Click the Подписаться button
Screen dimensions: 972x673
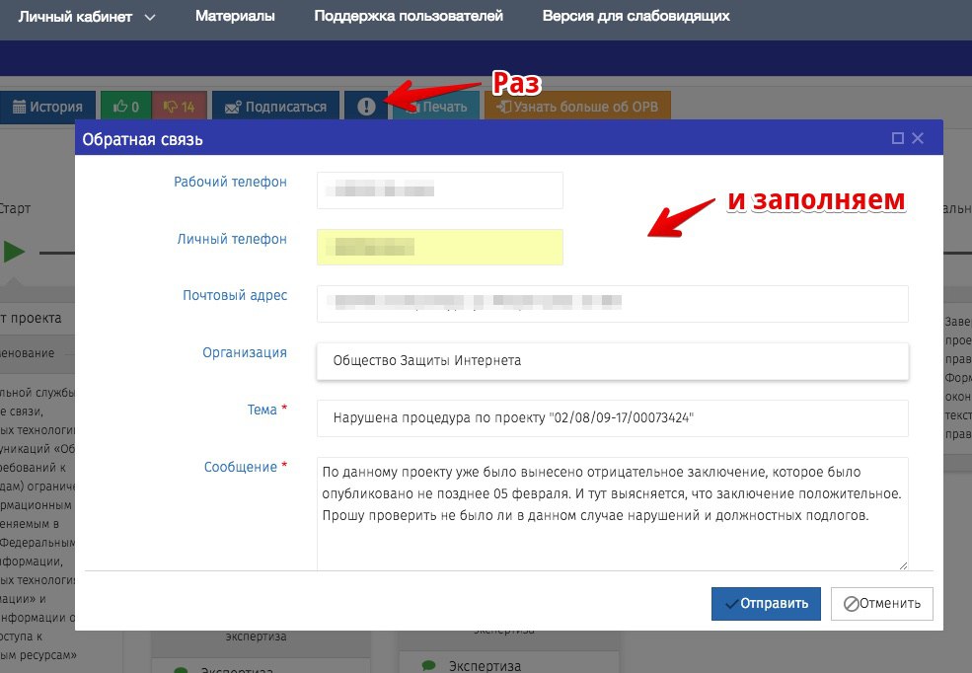[x=276, y=107]
